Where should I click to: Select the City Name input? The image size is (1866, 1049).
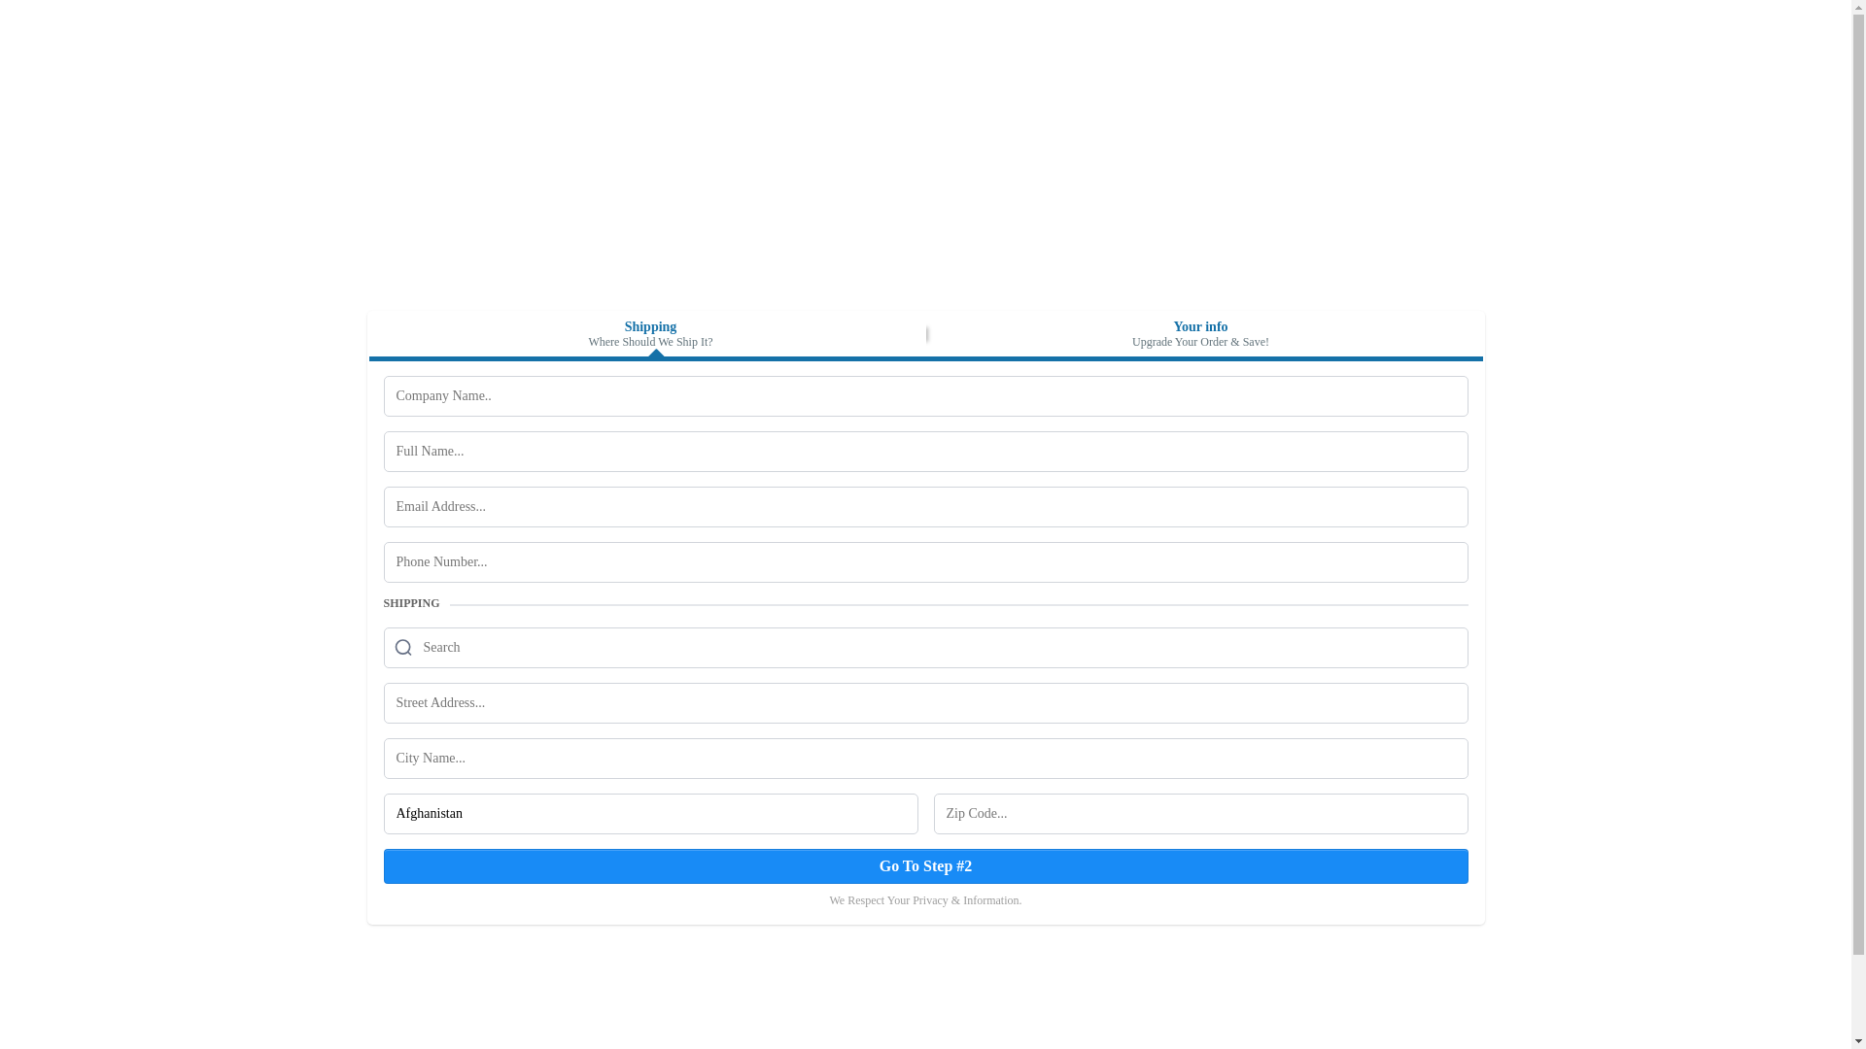point(925,759)
